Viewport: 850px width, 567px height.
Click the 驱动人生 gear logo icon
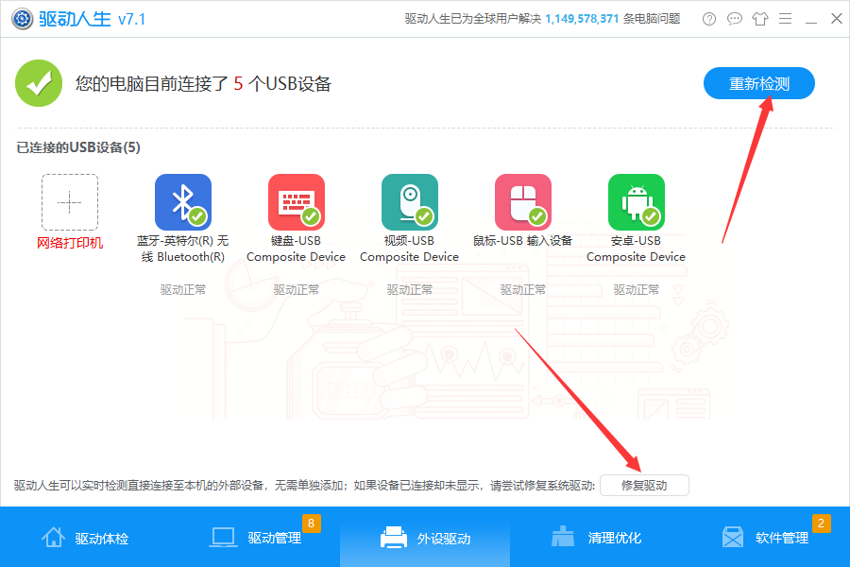(x=22, y=19)
